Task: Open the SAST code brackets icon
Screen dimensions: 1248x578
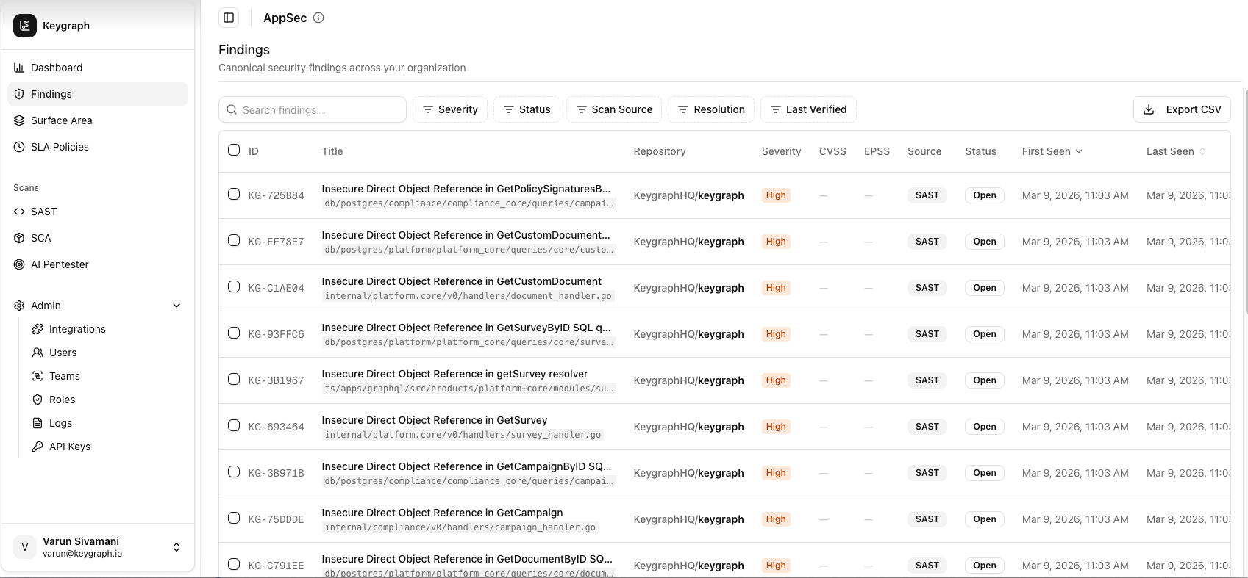Action: (x=19, y=212)
